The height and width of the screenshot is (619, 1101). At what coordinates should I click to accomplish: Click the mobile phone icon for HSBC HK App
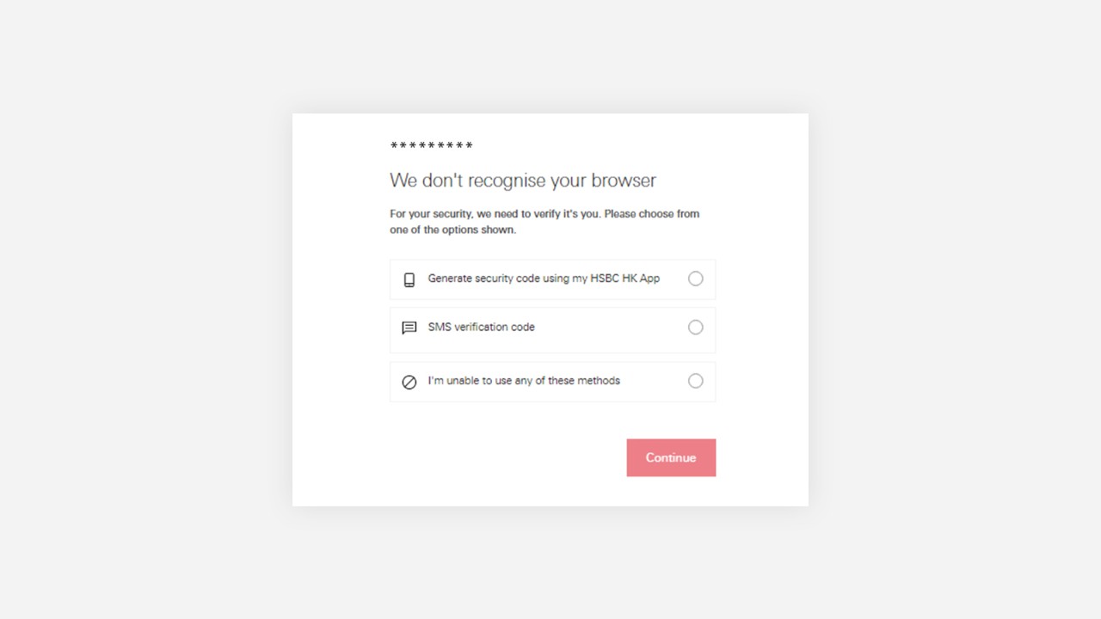point(409,279)
